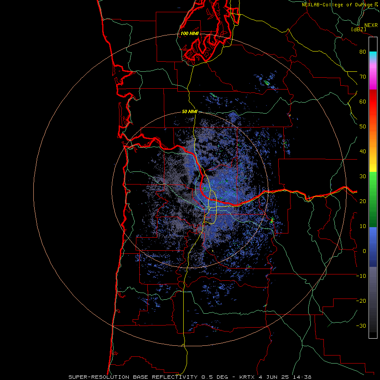
Task: Click the 30 dBZ scale value
Action: (363, 176)
